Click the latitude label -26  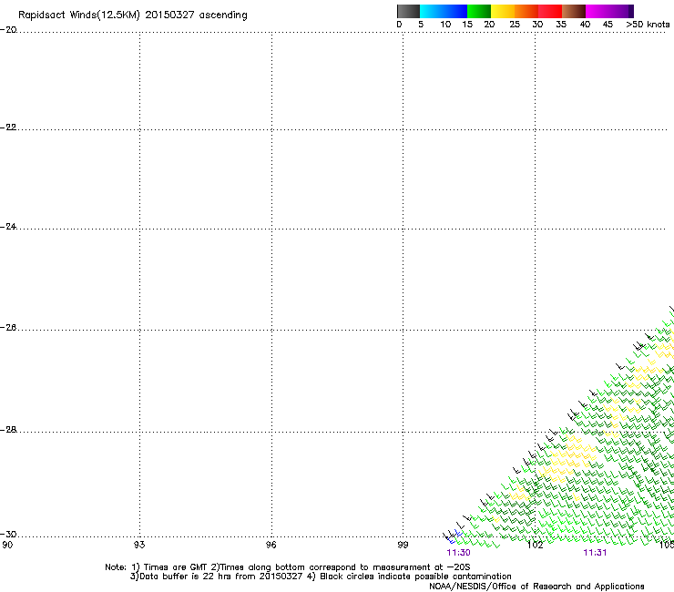coord(8,328)
